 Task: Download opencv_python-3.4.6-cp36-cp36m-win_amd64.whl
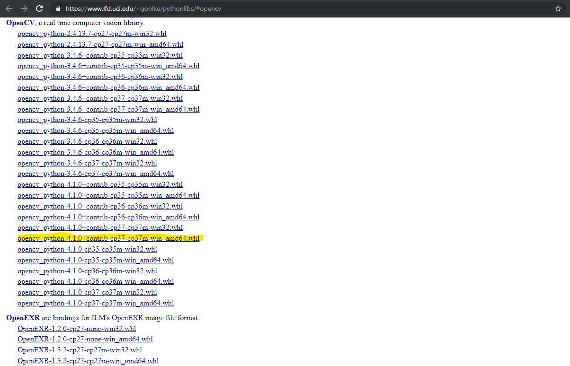tap(96, 152)
